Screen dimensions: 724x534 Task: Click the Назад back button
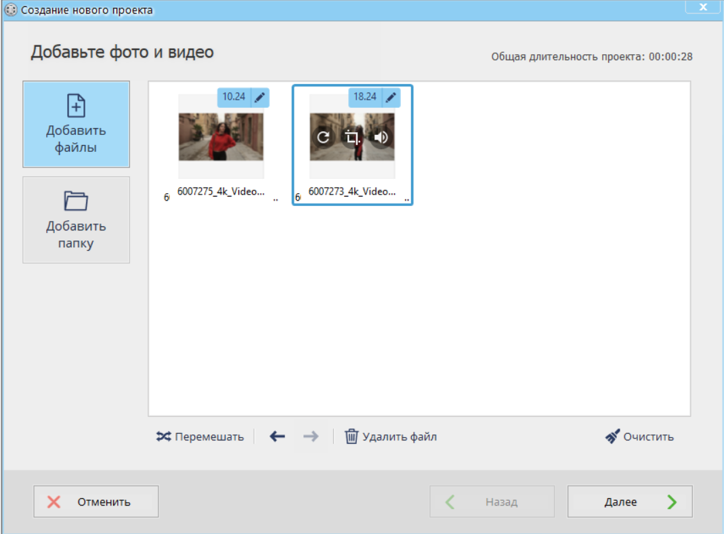(x=492, y=501)
